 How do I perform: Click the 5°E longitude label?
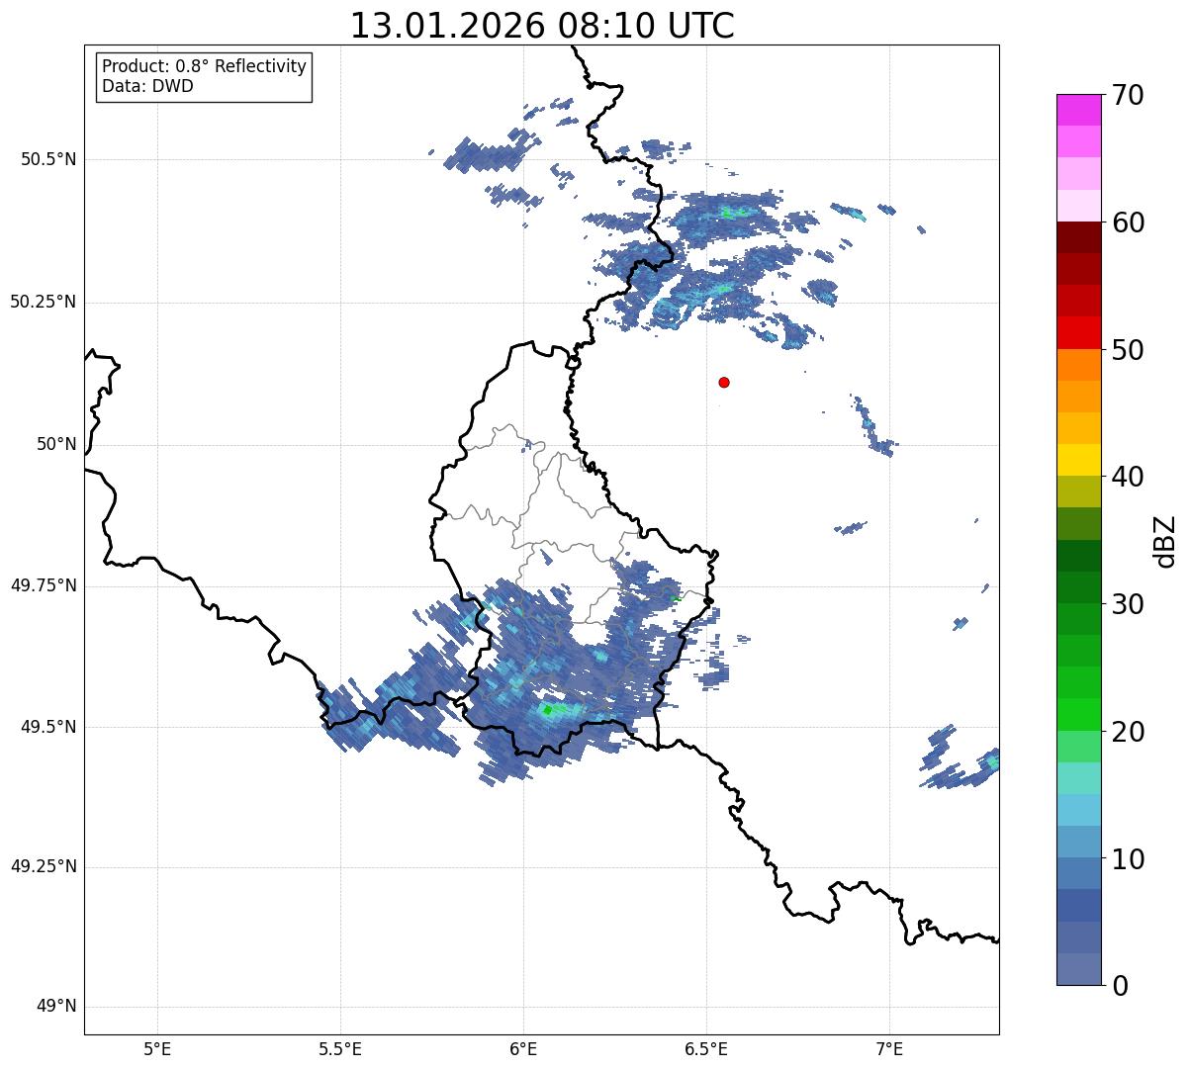click(x=157, y=1049)
